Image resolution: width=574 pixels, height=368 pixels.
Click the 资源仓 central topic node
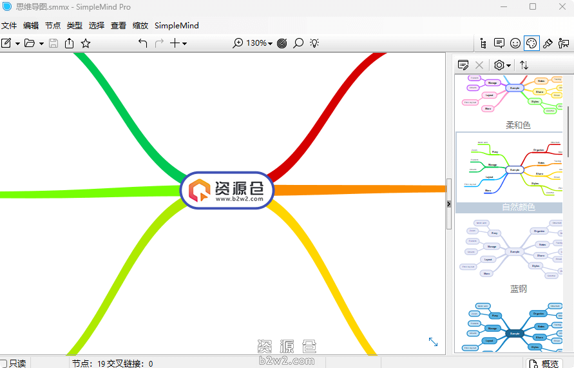227,190
